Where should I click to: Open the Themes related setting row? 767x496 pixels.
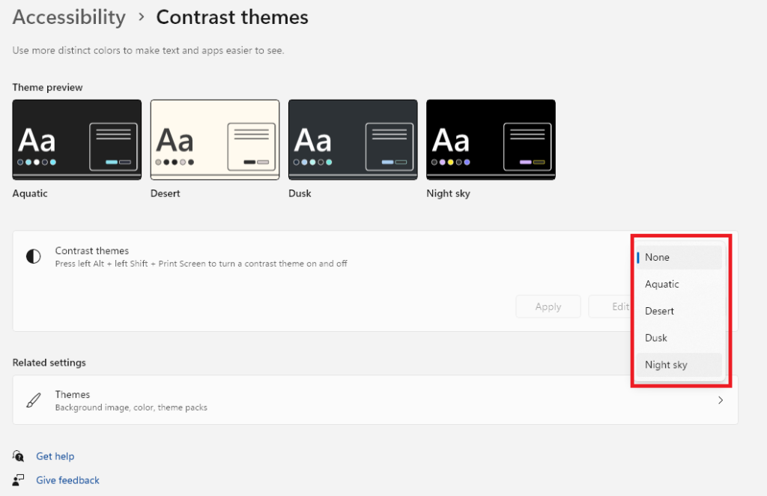point(375,400)
